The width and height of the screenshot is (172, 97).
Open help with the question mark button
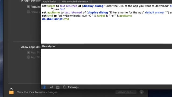(142, 92)
